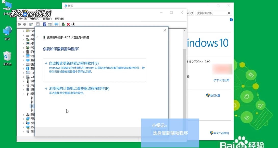Image resolution: width=278 pixels, height=148 pixels.
Task: Expand the storage controller (存) category arrow
Action: coord(23,39)
